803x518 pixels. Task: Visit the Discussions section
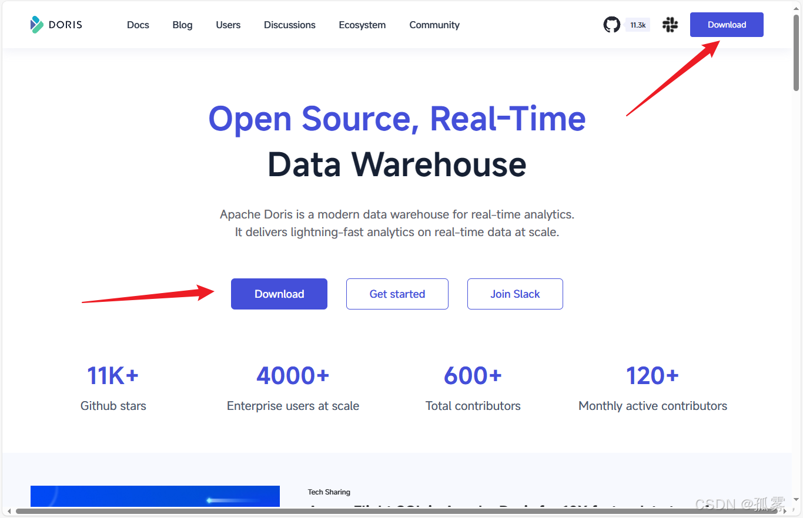coord(290,25)
